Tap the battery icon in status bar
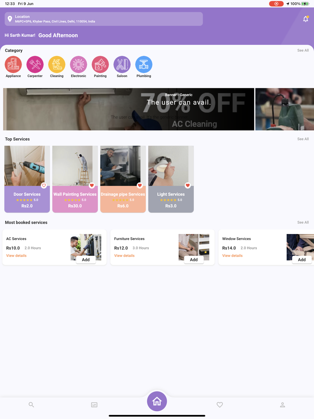This screenshot has height=419, width=314. coord(305,4)
